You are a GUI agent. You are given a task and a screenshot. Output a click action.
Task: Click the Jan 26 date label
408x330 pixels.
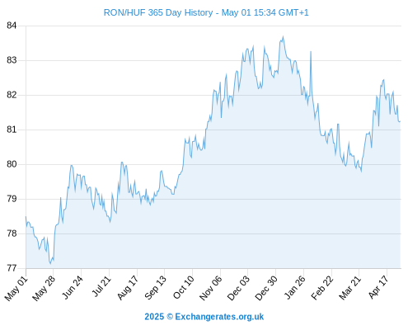(x=295, y=287)
